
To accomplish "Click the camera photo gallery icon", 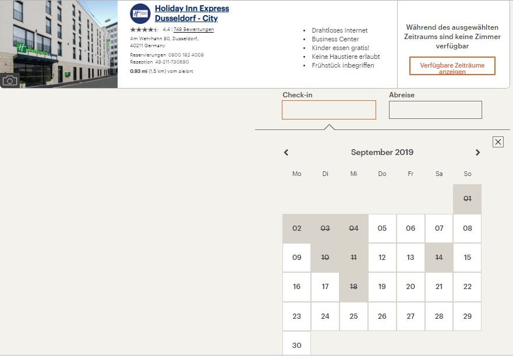I will (x=10, y=80).
